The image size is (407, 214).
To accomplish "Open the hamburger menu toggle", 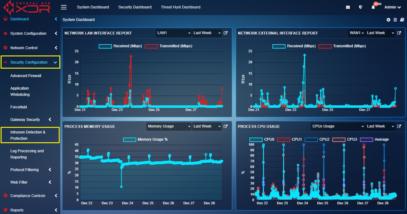I will point(64,7).
